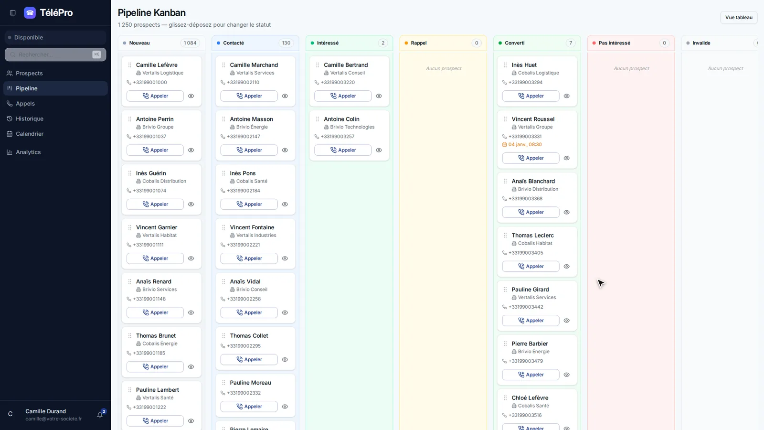View details eye icon for Camille Lefèvre
764x430 pixels.
(191, 96)
